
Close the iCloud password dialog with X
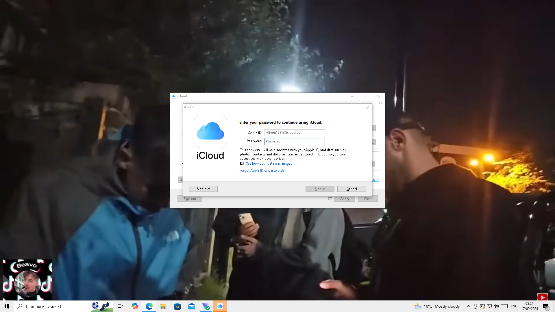(368, 107)
